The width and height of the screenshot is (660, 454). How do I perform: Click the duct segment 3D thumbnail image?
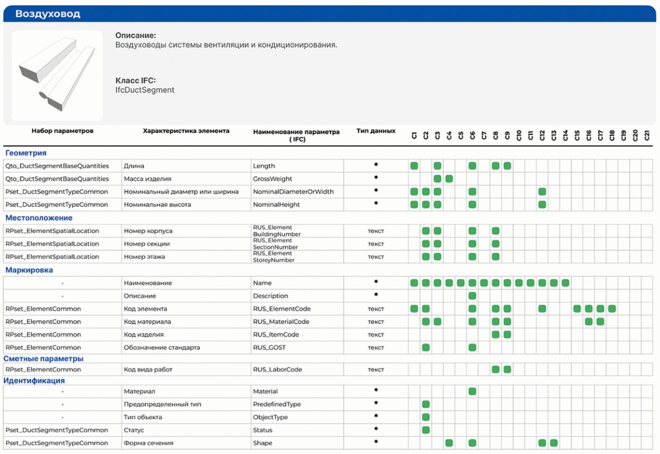(x=57, y=76)
